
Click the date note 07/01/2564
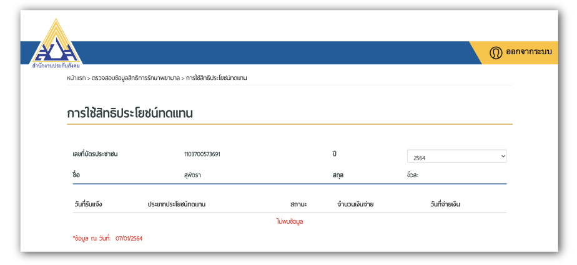(129, 238)
